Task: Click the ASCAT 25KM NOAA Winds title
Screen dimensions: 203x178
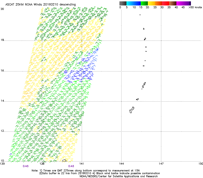Action: coord(40,4)
